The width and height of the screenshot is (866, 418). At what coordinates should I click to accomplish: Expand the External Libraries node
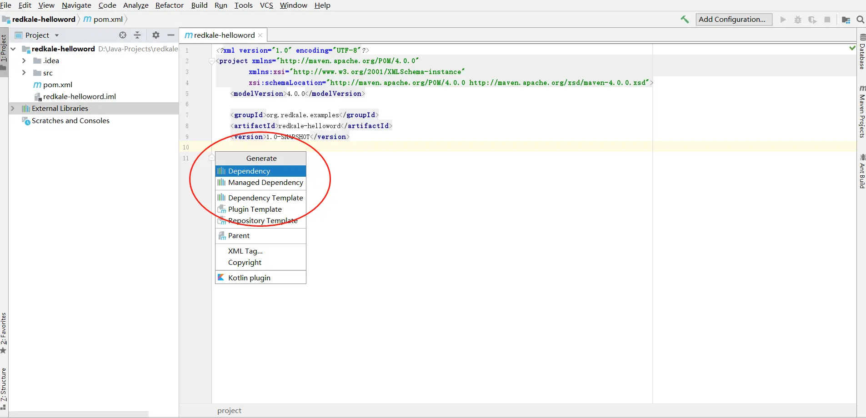(13, 108)
